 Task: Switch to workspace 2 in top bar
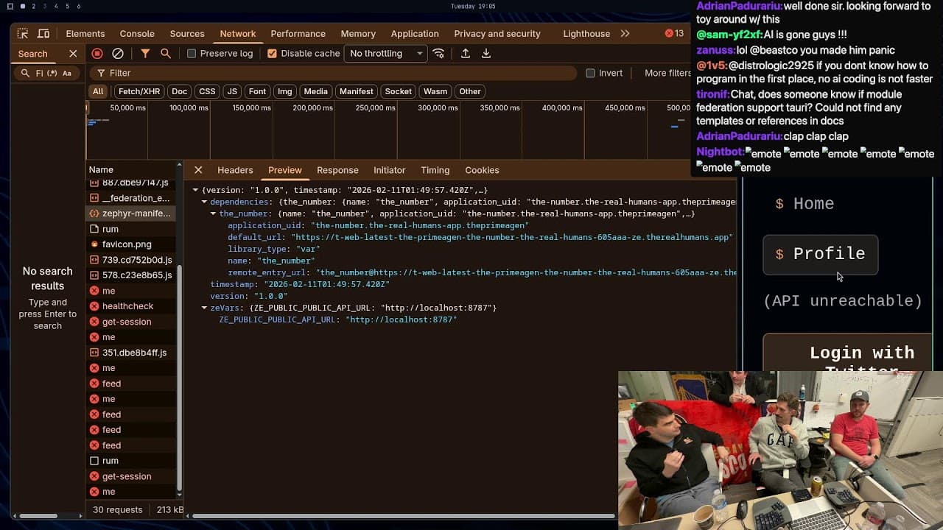point(33,6)
